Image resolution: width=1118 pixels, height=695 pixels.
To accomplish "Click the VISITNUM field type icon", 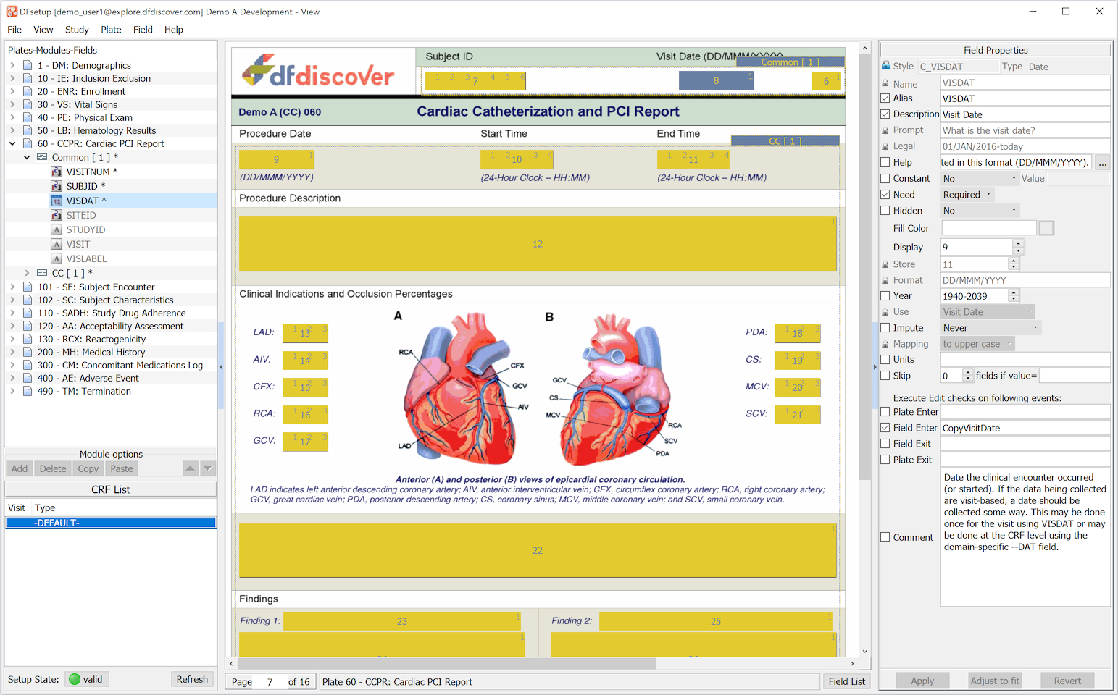I will tap(57, 172).
